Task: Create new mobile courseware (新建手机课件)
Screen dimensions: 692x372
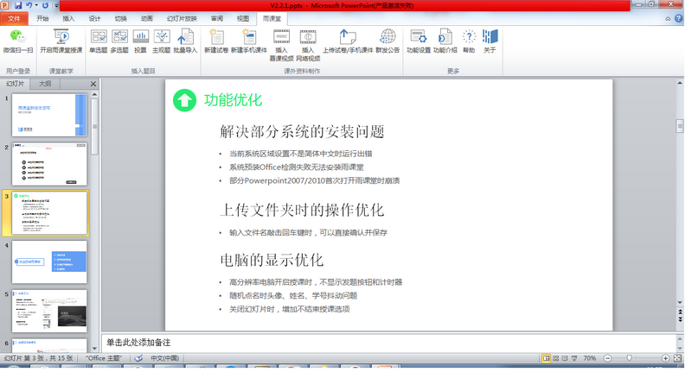Action: (249, 41)
